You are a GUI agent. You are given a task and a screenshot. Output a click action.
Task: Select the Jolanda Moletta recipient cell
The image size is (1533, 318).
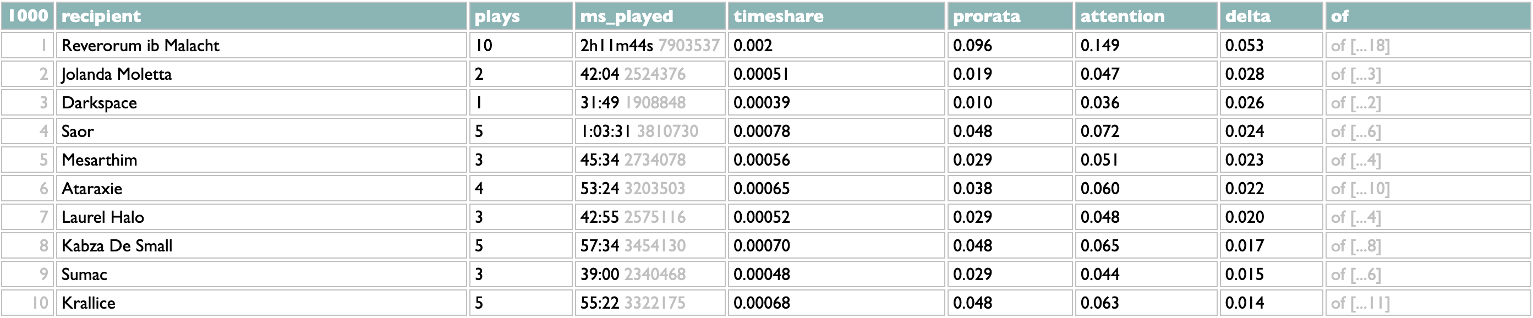pos(261,74)
